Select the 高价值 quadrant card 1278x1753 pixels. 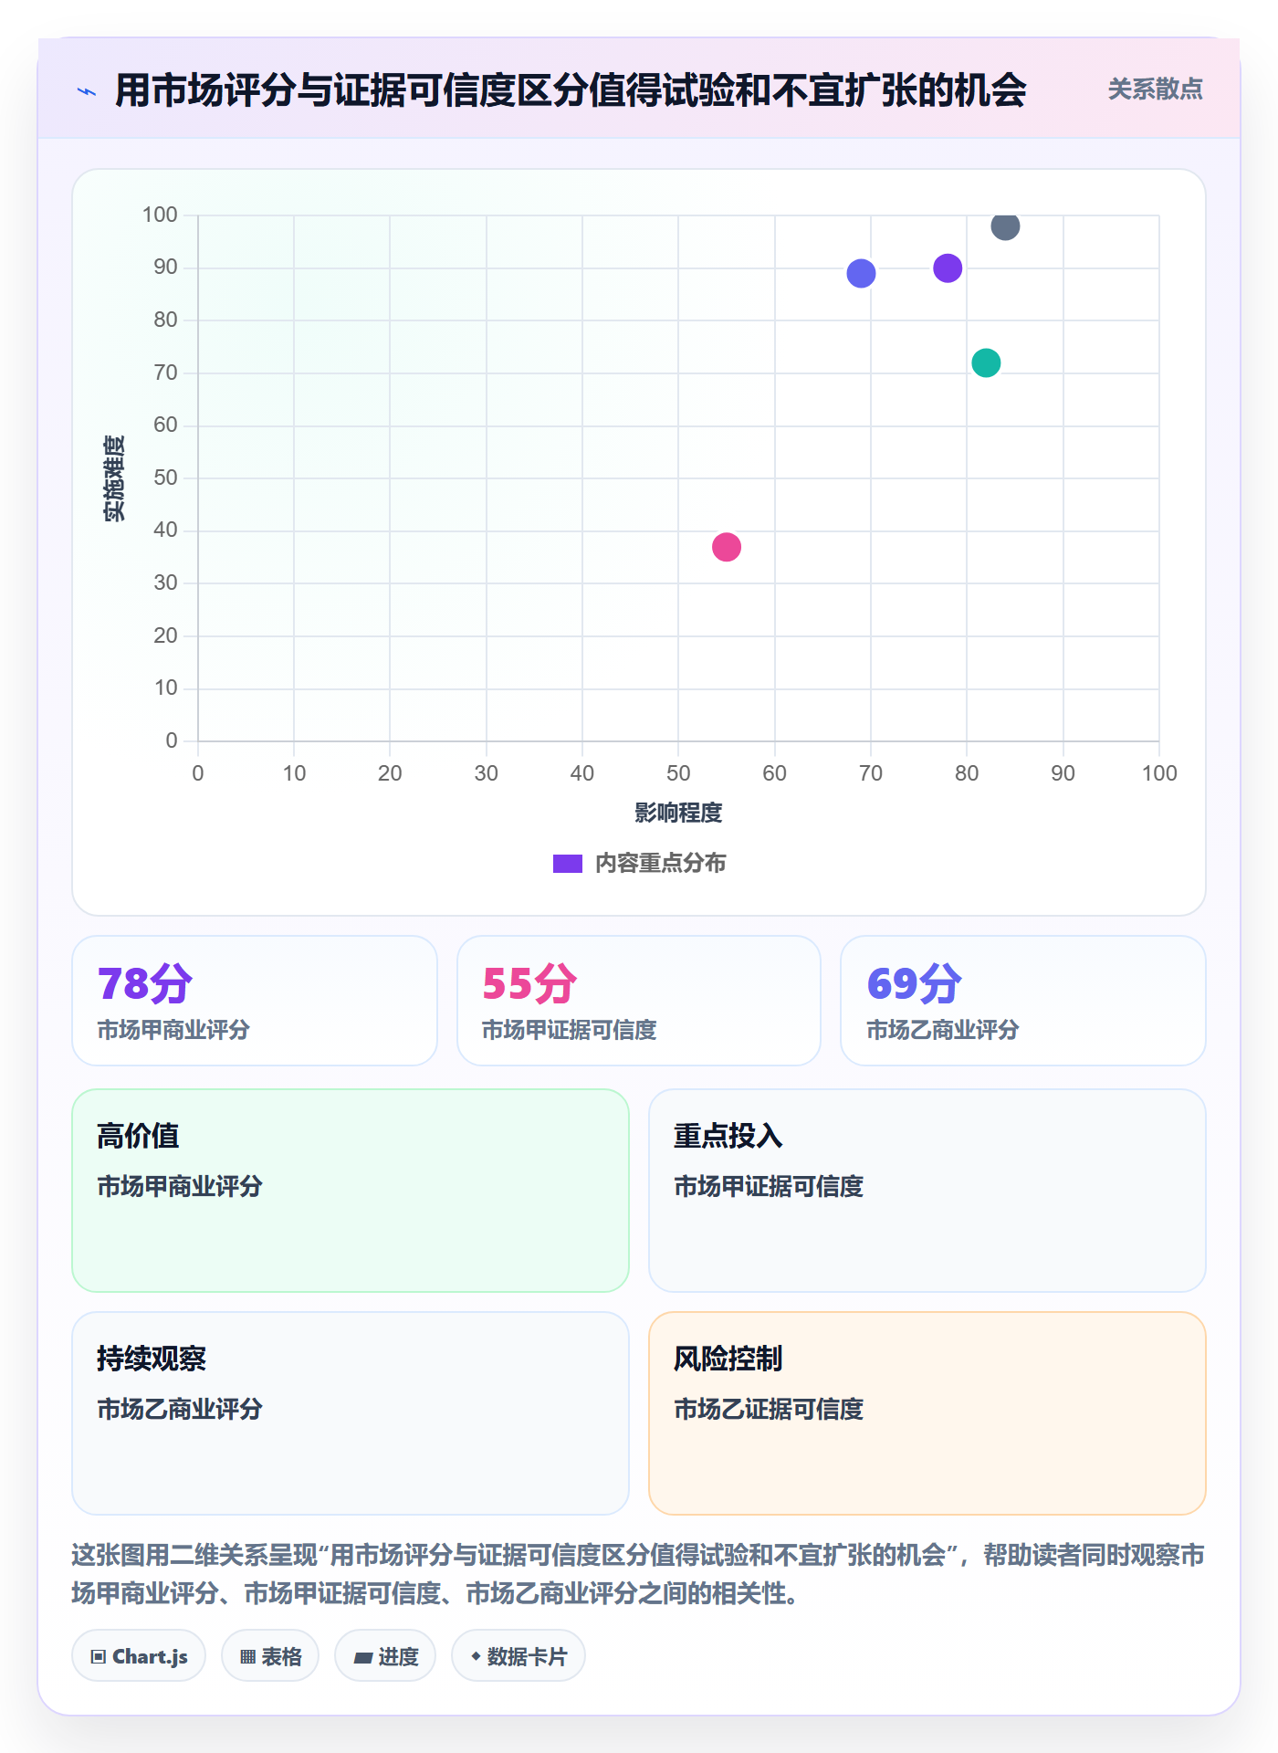click(351, 1191)
